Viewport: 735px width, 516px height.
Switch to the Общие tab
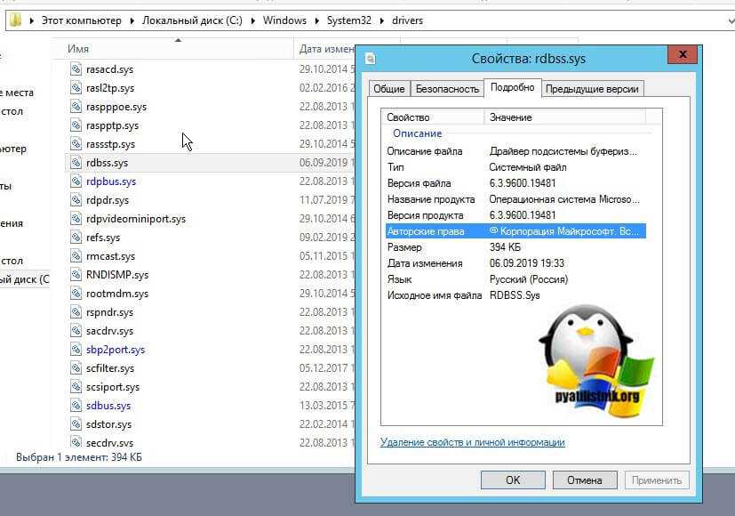(x=389, y=89)
